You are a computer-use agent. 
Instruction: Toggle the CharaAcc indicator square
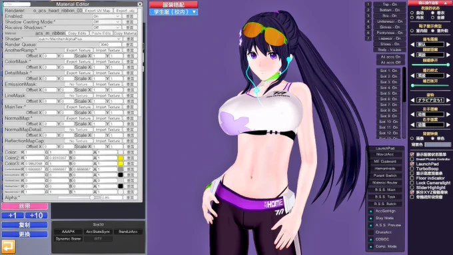pos(371,232)
